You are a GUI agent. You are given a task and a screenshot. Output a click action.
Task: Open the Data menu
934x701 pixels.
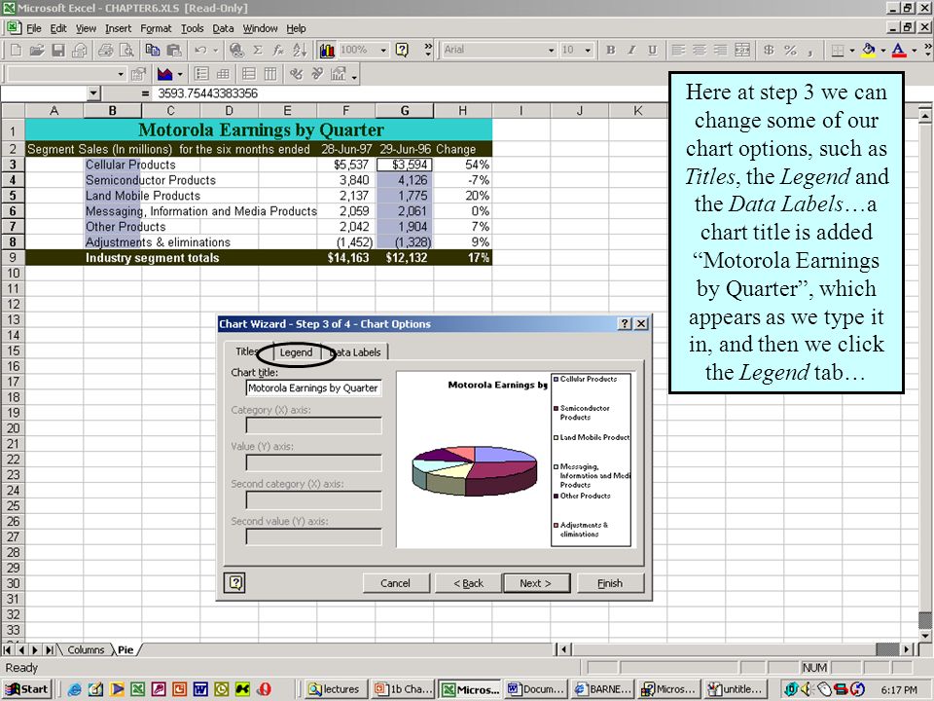(x=223, y=28)
